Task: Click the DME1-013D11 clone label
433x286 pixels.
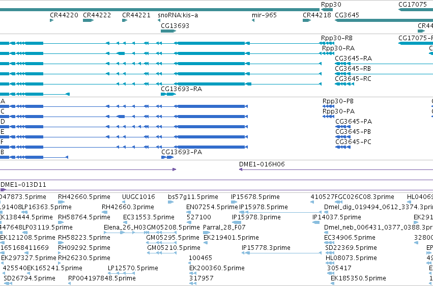Action: (x=23, y=185)
